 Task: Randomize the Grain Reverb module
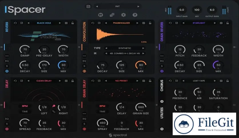(221, 23)
